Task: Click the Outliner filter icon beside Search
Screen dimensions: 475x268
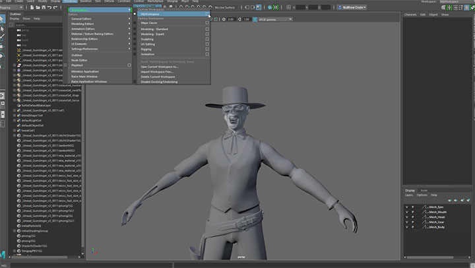Action: click(11, 25)
